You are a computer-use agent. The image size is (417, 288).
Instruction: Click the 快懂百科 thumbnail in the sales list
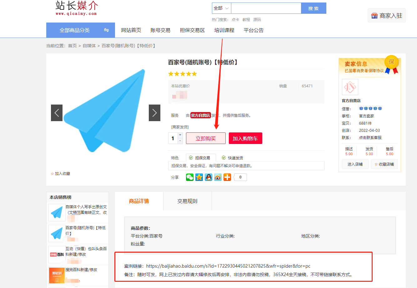pyautogui.click(x=57, y=255)
